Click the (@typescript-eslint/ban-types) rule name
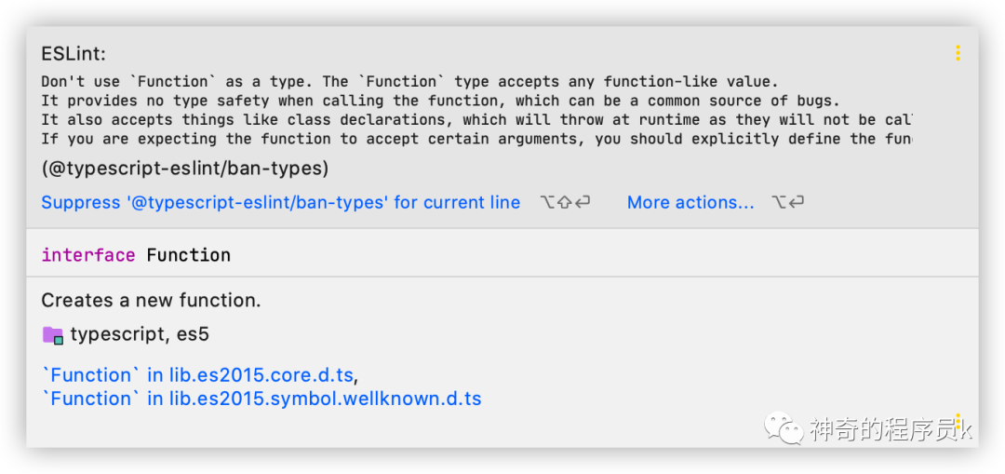Screen dimensions: 1005x474 185,169
